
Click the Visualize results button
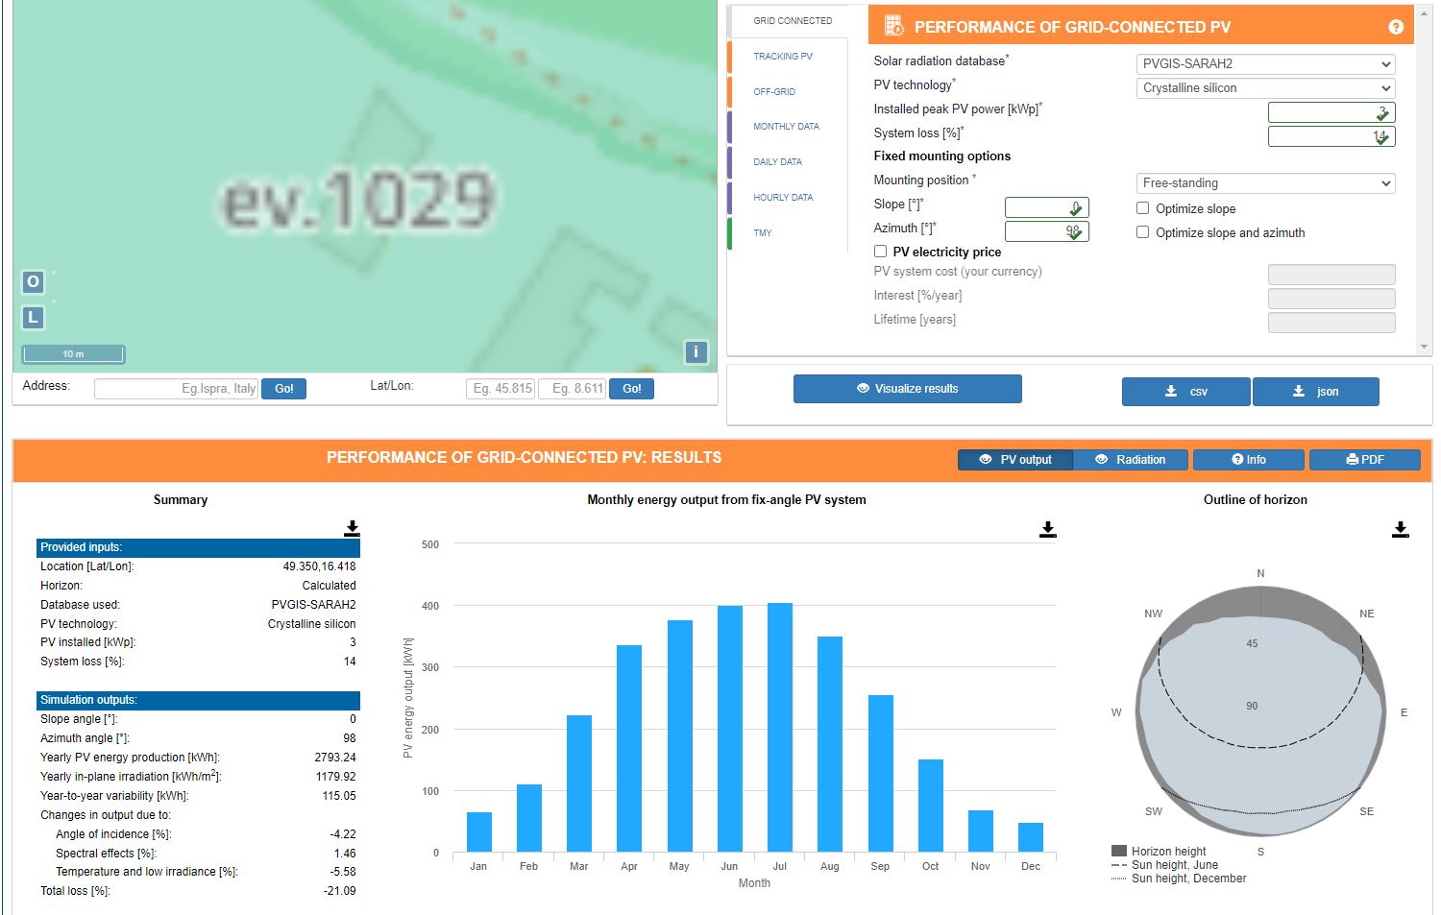click(907, 389)
